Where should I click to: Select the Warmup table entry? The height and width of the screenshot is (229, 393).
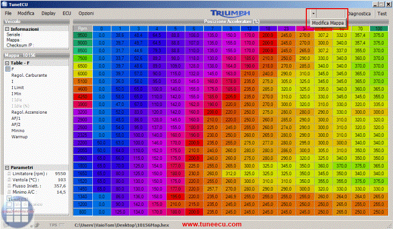[x=19, y=137]
